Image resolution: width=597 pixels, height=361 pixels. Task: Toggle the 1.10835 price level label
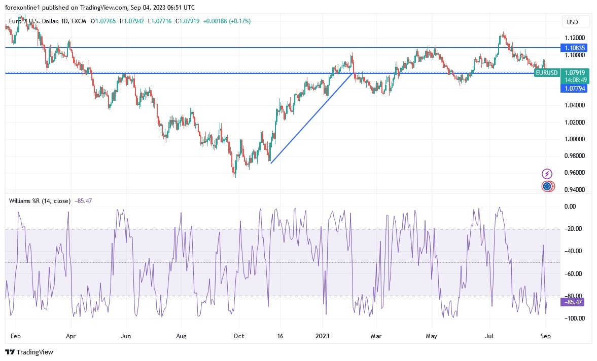tap(575, 48)
